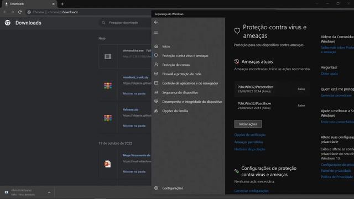The width and height of the screenshot is (354, 199).
Task: Select PUA:Win32/Presenoker threat entry
Action: 272,89
